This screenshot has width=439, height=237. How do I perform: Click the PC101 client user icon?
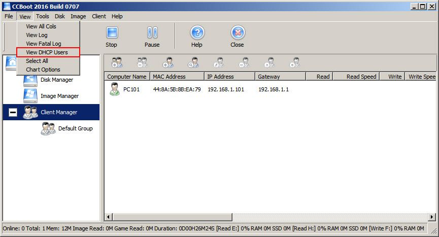(x=114, y=89)
